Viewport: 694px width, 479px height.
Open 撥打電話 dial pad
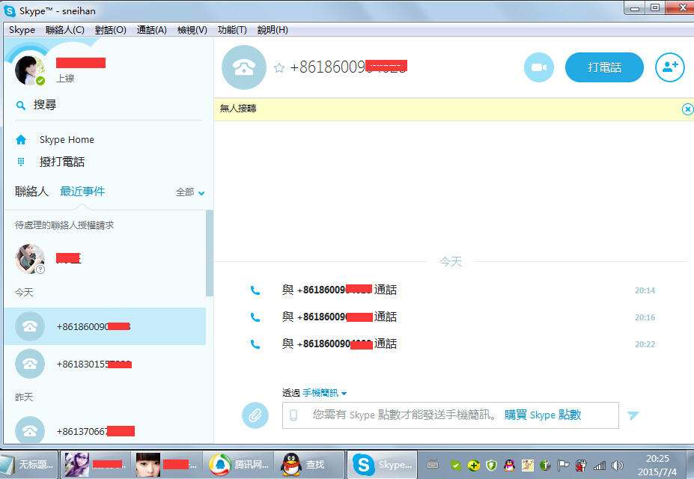tap(62, 162)
